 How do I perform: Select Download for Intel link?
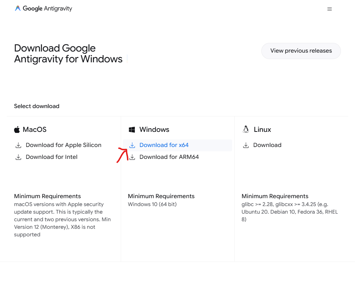click(52, 157)
